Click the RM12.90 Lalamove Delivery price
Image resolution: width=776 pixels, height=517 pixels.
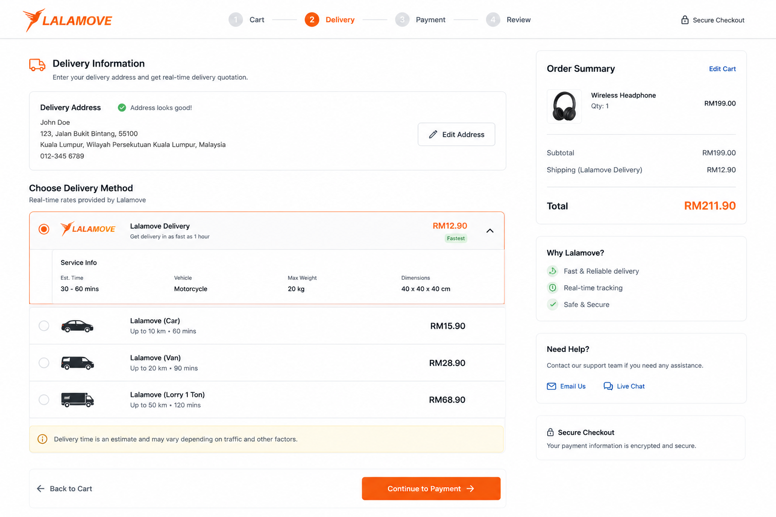(450, 226)
